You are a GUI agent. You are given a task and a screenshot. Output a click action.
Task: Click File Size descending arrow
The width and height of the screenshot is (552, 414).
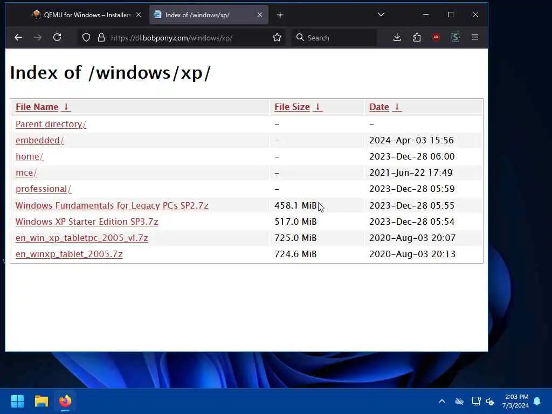(318, 107)
